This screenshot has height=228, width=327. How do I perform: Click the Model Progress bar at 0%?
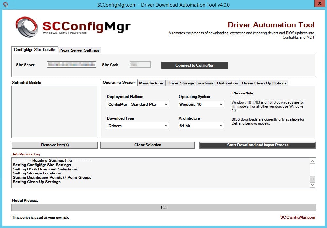[x=164, y=208]
